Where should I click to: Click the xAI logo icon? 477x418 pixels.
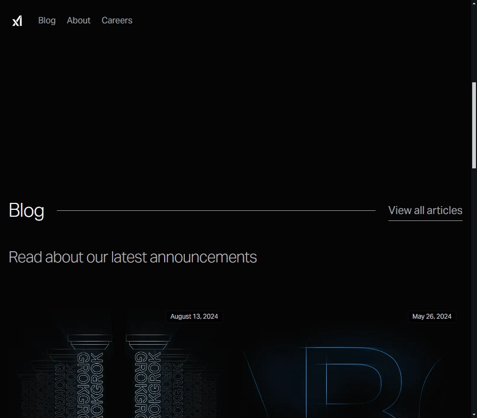17,21
